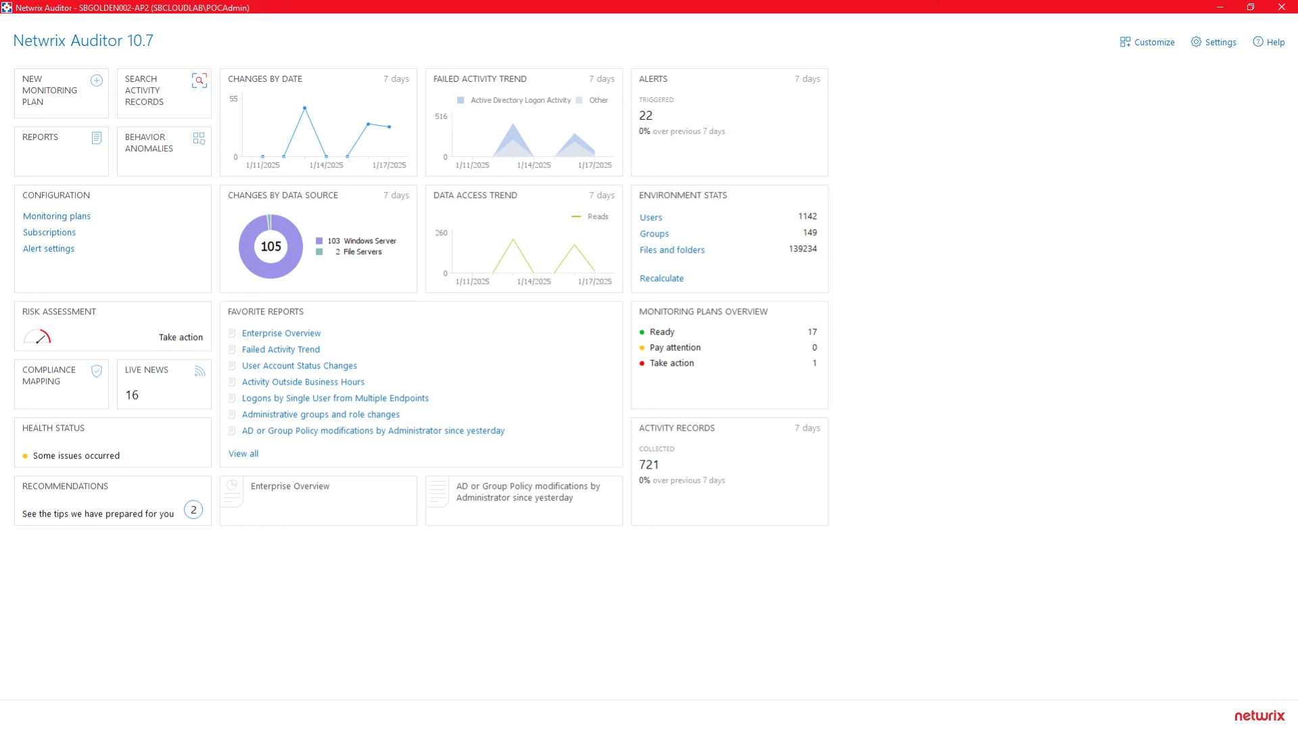The image size is (1298, 730).
Task: Click report icon beside Administrative groups and role changes
Action: pyautogui.click(x=232, y=414)
